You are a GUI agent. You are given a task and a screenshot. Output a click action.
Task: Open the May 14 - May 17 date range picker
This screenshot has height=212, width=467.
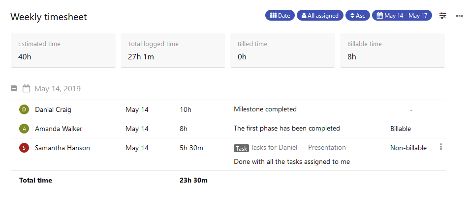402,15
